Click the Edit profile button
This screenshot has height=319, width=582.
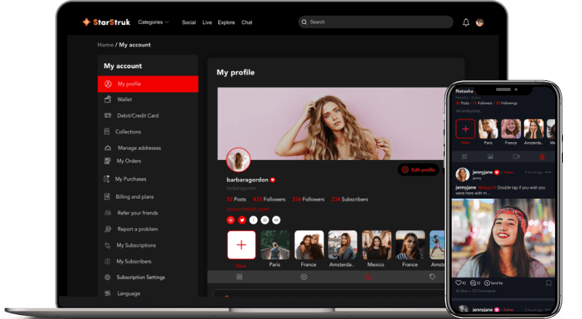coord(418,170)
